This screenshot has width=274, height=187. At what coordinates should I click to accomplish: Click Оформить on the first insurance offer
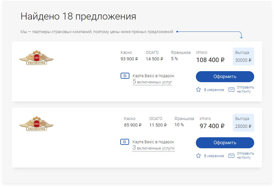pos(225,76)
